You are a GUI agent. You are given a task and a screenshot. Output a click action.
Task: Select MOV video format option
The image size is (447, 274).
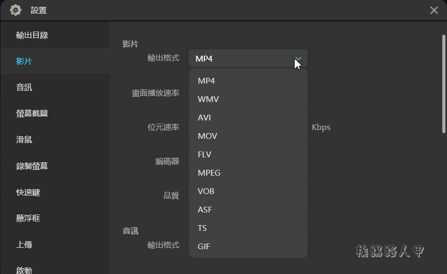248,136
